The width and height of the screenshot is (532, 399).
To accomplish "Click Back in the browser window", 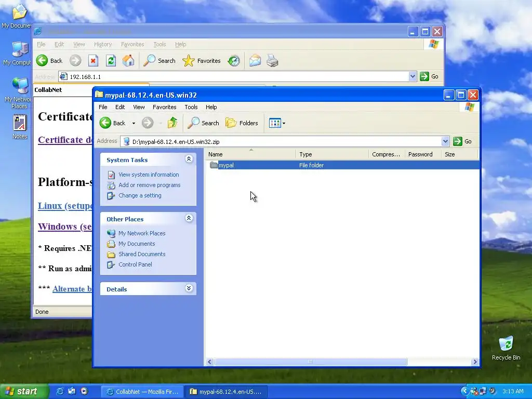I will click(49, 61).
